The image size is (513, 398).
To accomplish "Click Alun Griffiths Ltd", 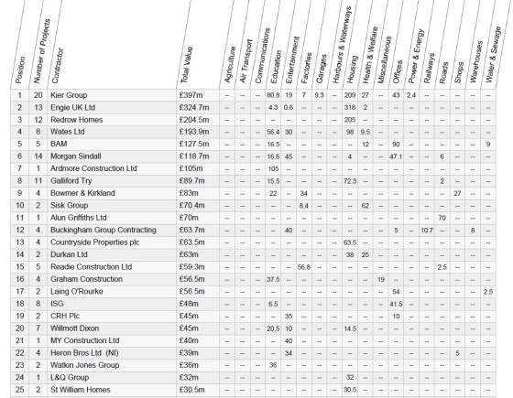I will tap(79, 218).
